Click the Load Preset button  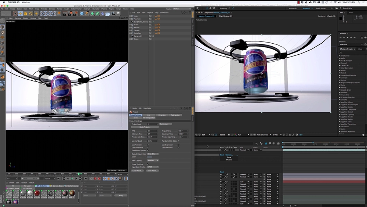point(137,171)
